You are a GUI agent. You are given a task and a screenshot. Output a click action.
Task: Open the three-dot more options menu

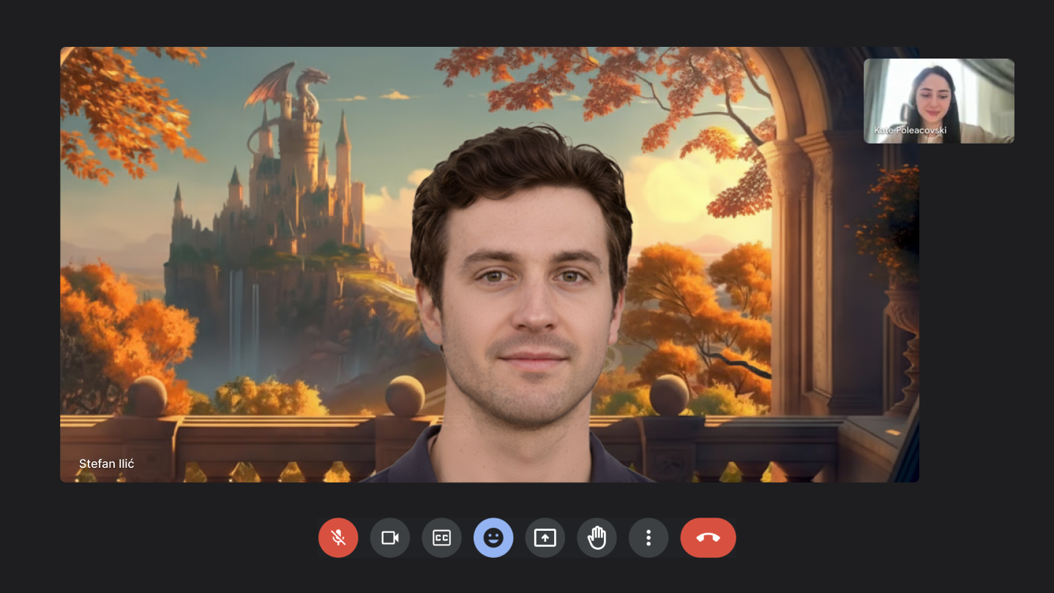[649, 538]
